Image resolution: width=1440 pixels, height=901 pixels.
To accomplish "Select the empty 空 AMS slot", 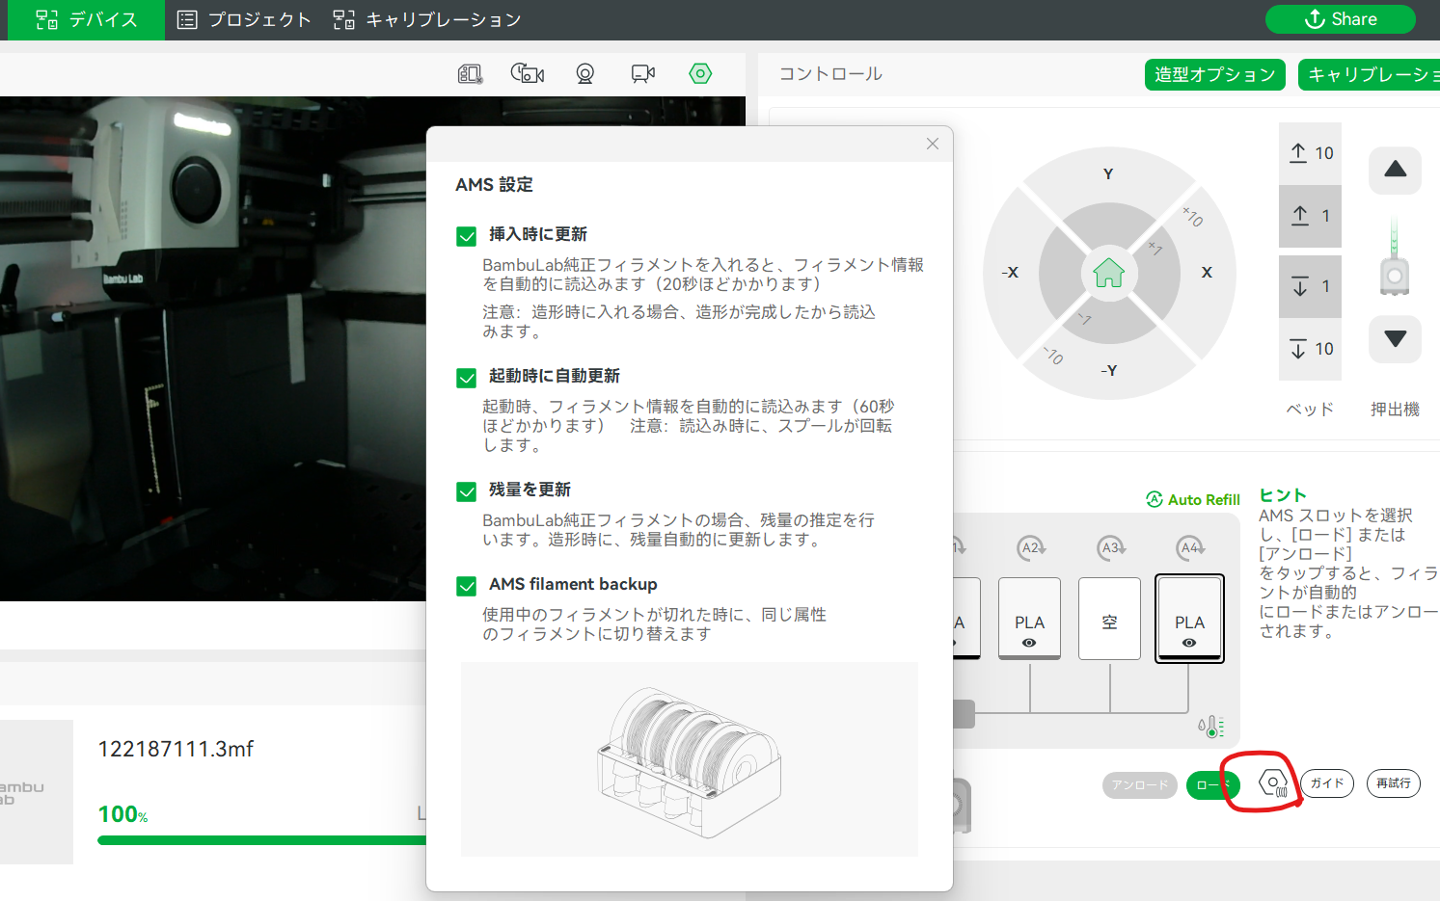I will (x=1109, y=618).
